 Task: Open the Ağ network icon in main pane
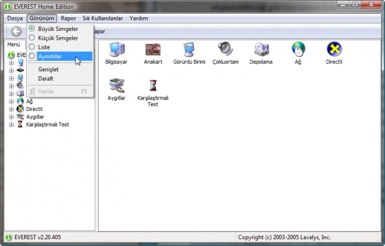(298, 50)
